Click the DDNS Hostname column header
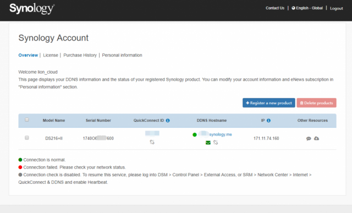Screen dimensions: 352x213 click(x=212, y=120)
